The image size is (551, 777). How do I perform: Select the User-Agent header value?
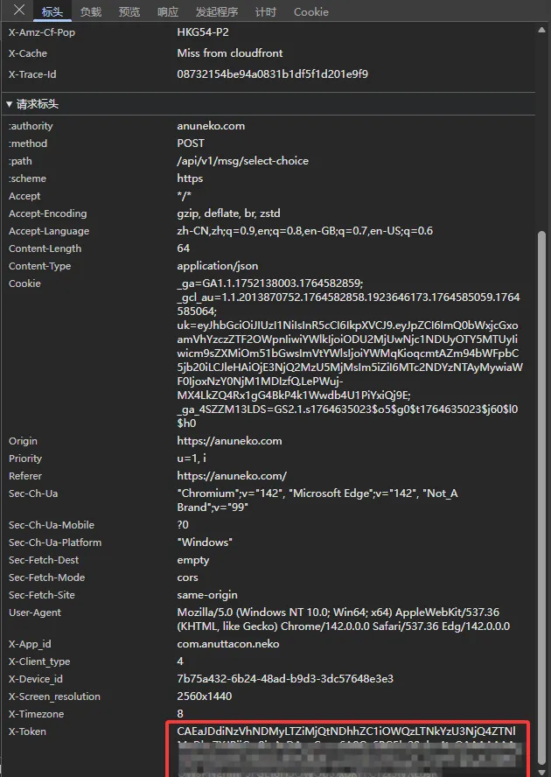pos(338,619)
